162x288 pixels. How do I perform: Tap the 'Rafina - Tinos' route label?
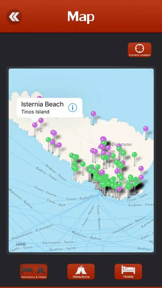click(x=46, y=174)
